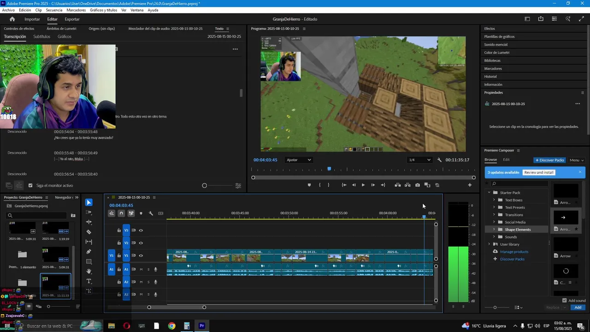Step forward one frame
Viewport: 590px width, 332px height.
coord(373,185)
